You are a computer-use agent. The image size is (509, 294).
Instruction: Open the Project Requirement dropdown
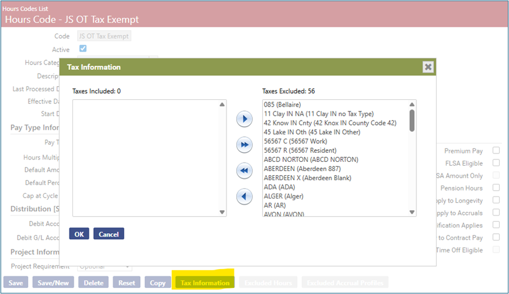[104, 267]
